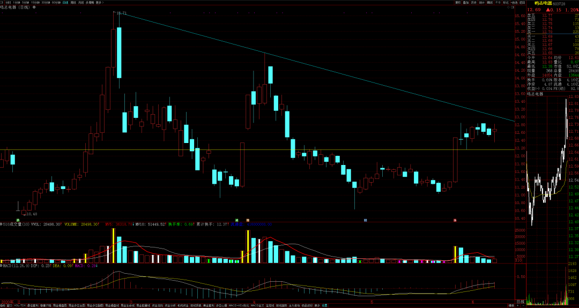
Task: Open 设置 in the bottom indicator bar
Action: point(324,305)
